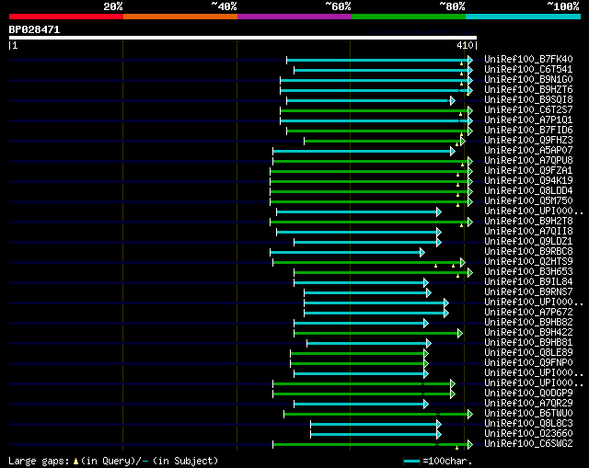Image resolution: width=589 pixels, height=468 pixels.
Task: Click the UniRef100_Q0DGP9 label
Action: click(x=528, y=393)
